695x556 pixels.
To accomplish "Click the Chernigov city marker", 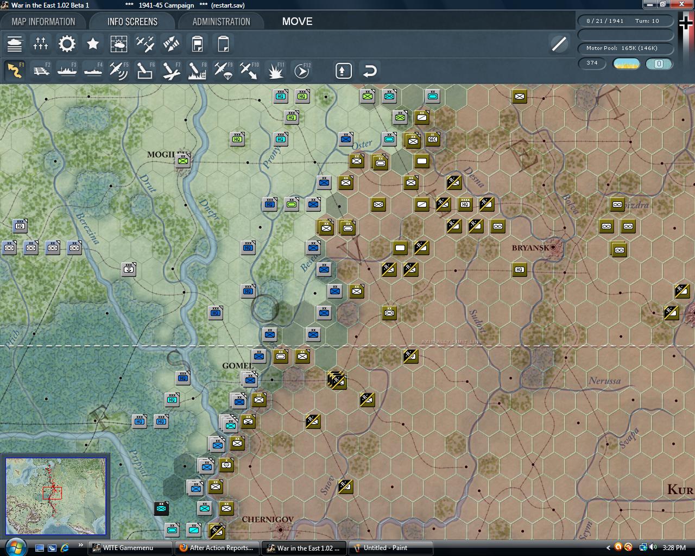I will tap(281, 529).
